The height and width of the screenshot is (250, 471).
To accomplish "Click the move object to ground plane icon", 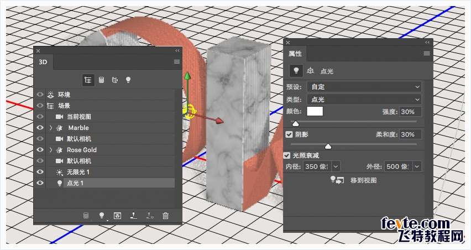I will click(134, 216).
